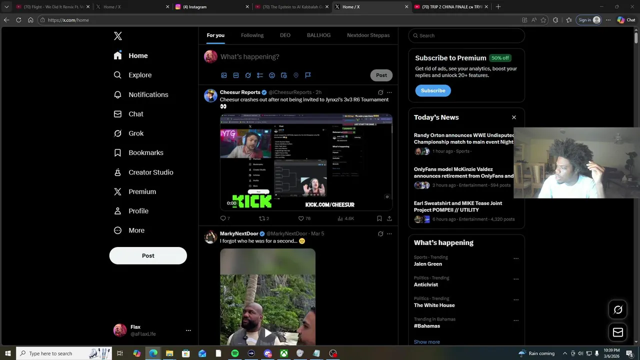Open account menu dots beside Flax
This screenshot has height=360, width=640.
188,330
